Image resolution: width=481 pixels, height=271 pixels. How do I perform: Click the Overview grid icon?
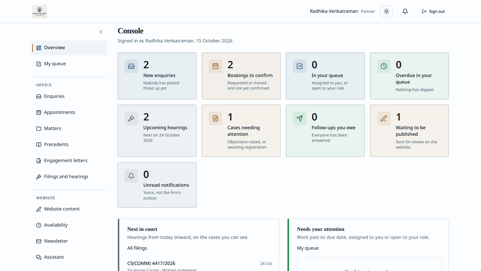pos(39,48)
